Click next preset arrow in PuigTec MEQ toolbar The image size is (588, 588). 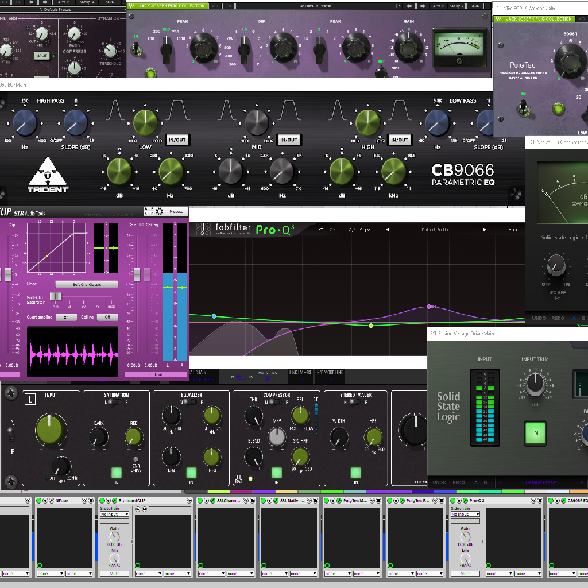(x=423, y=6)
